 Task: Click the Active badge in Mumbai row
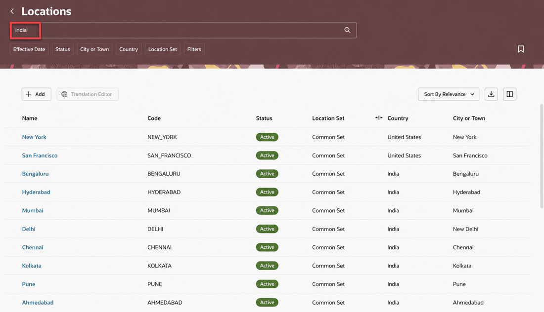point(267,210)
